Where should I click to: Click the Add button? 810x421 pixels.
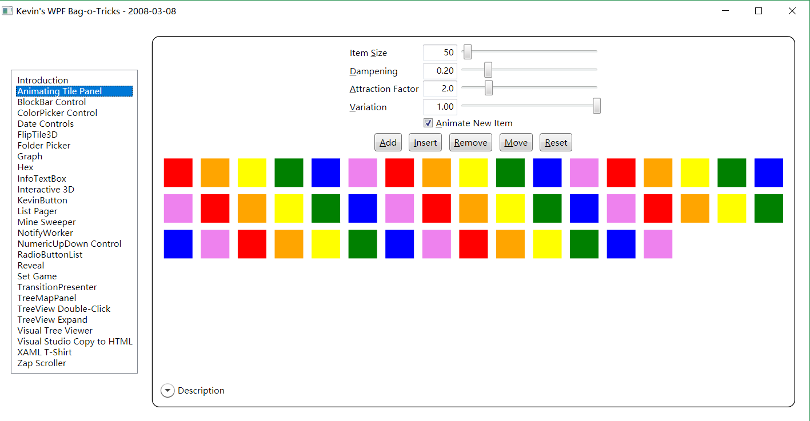click(x=388, y=143)
